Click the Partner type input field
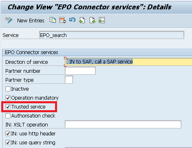 (x=69, y=80)
